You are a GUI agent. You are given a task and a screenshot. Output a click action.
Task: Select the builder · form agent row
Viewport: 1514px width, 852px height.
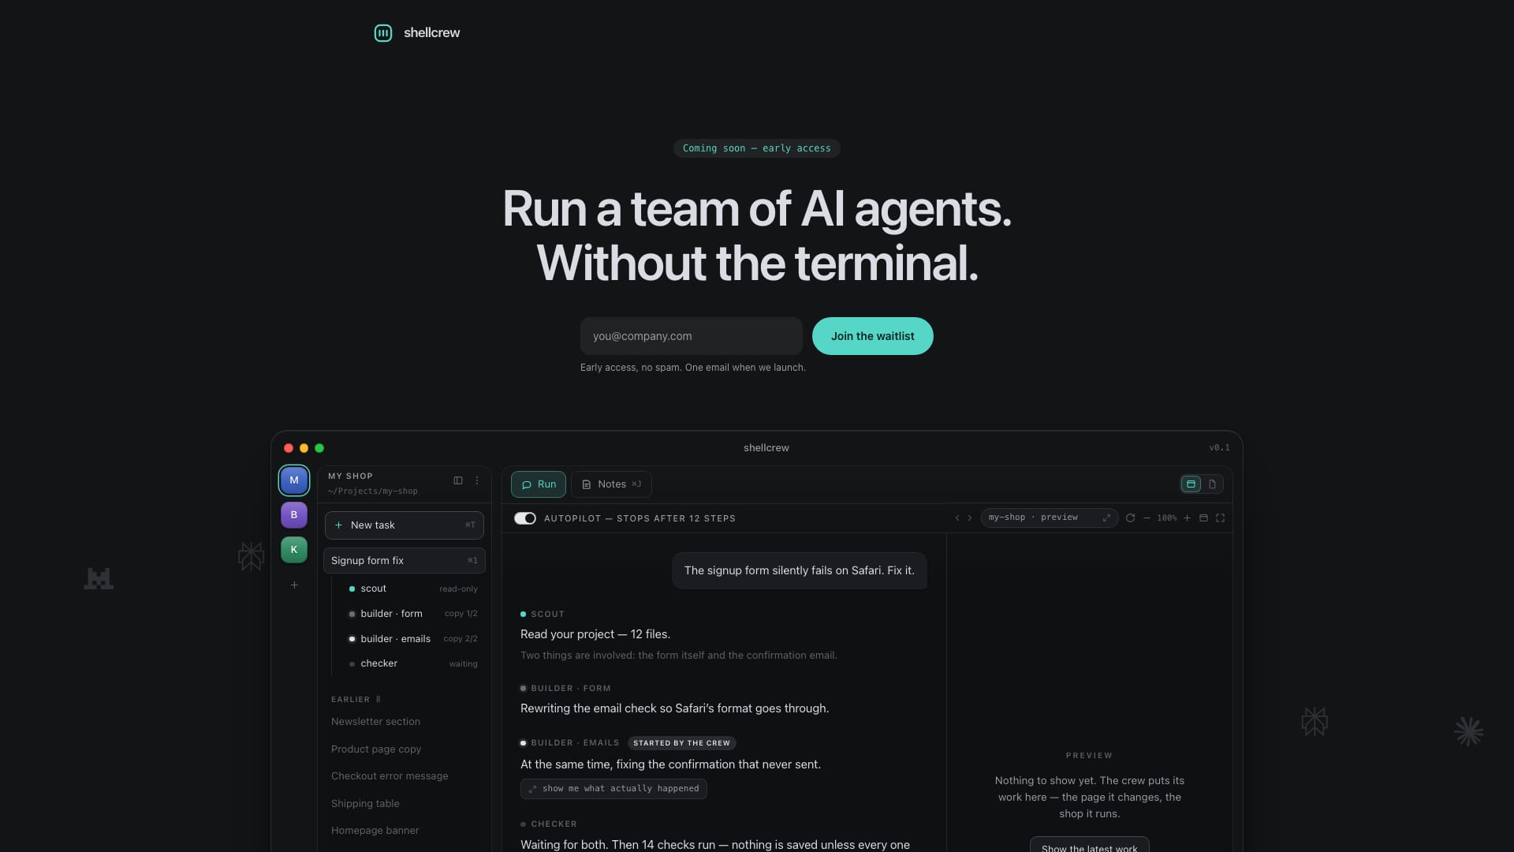pyautogui.click(x=412, y=614)
